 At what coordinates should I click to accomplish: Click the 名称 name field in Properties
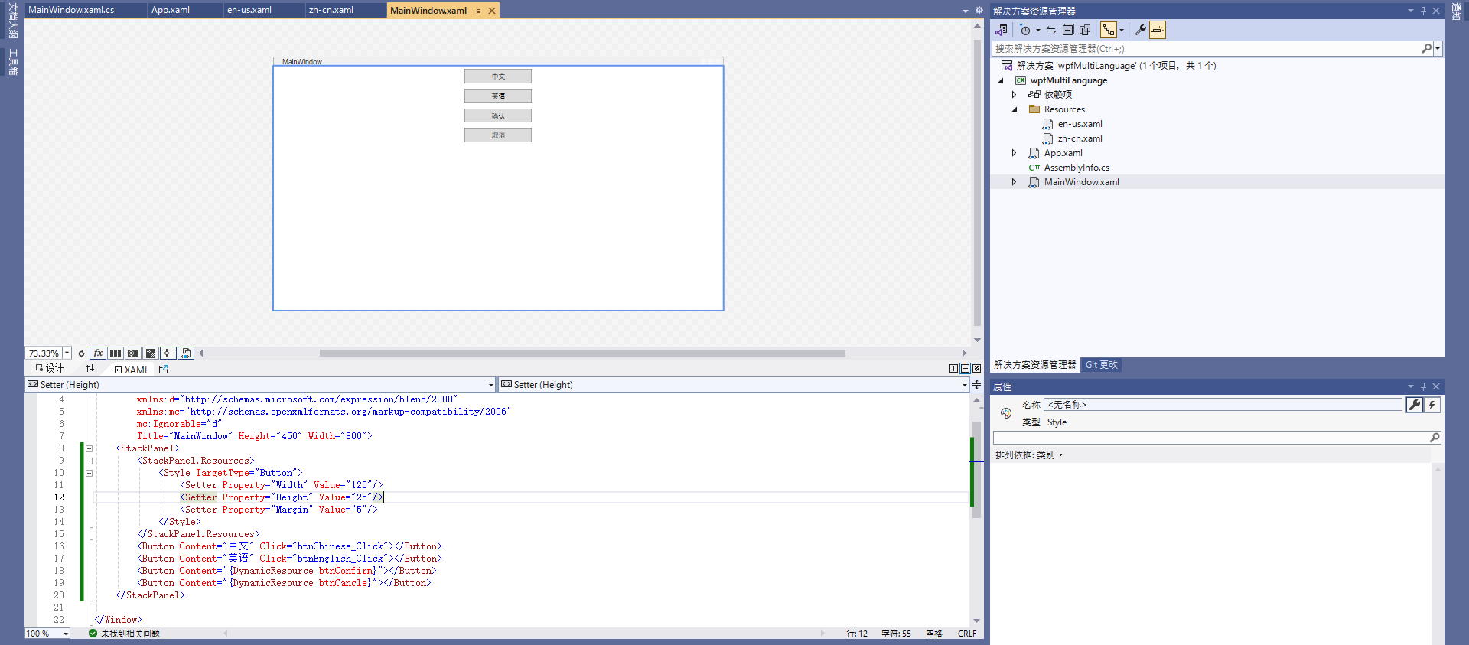pyautogui.click(x=1223, y=405)
